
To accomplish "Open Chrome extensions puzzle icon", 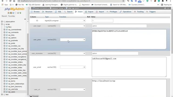I will pos(163,1).
